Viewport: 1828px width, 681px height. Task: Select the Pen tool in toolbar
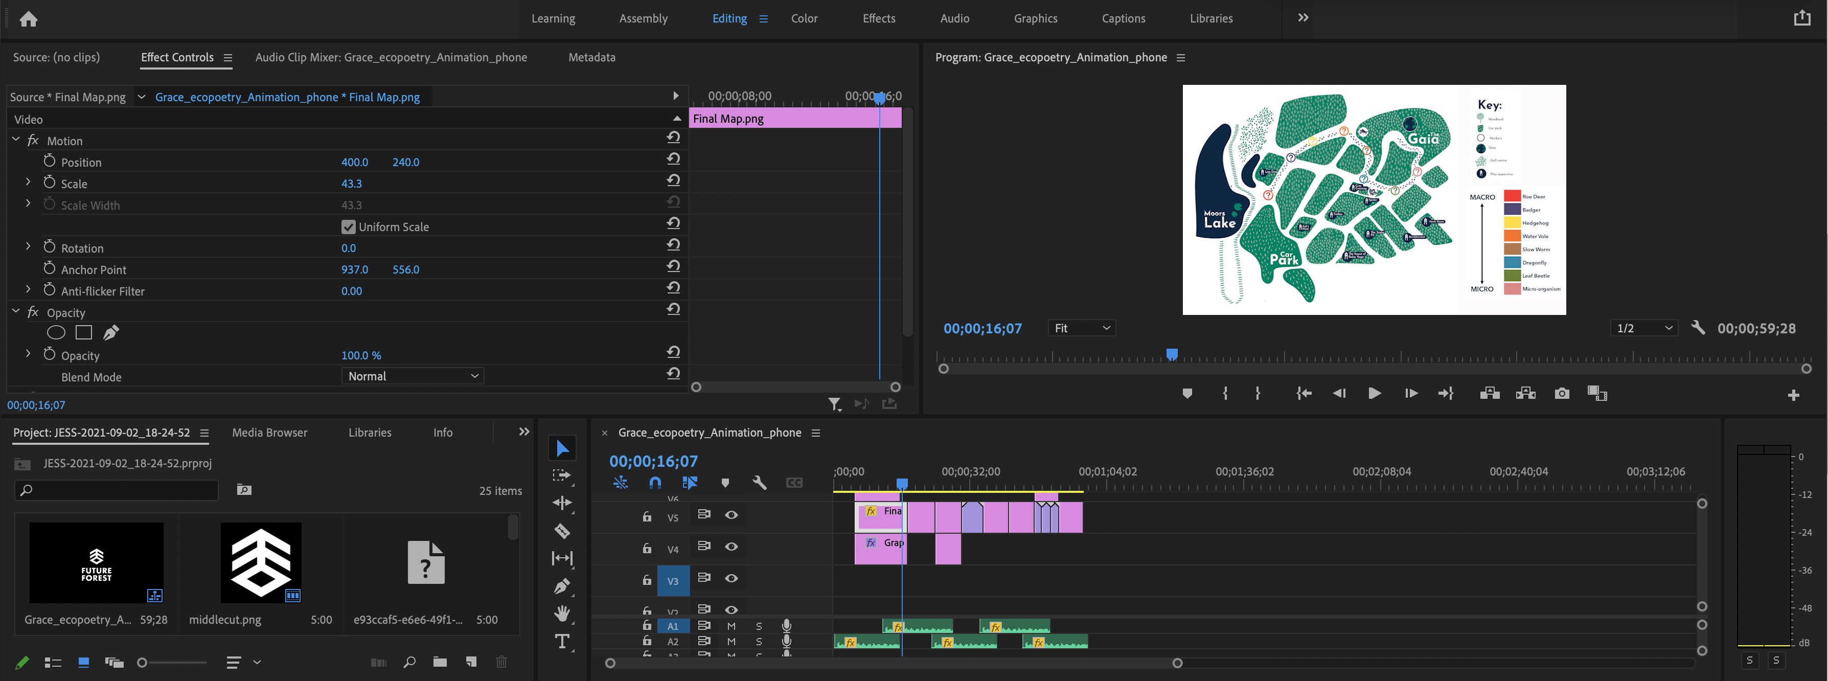[x=562, y=586]
